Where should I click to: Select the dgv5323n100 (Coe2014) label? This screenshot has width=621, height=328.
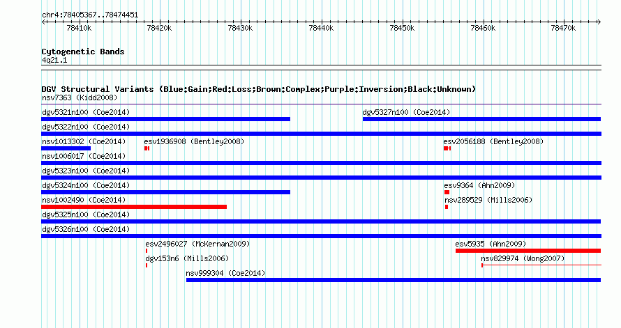[x=86, y=171]
